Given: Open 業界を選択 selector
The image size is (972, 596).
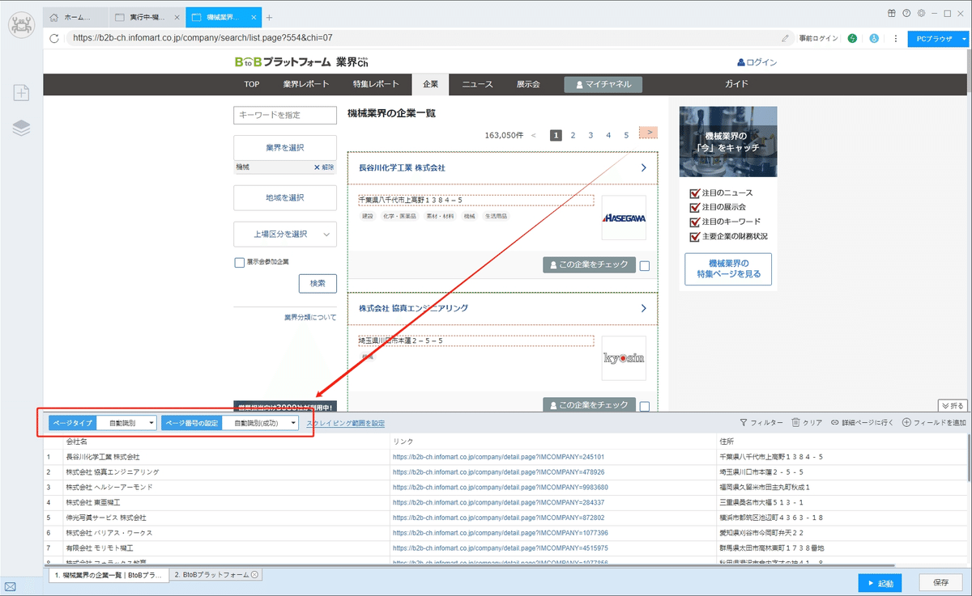Looking at the screenshot, I should pyautogui.click(x=284, y=148).
